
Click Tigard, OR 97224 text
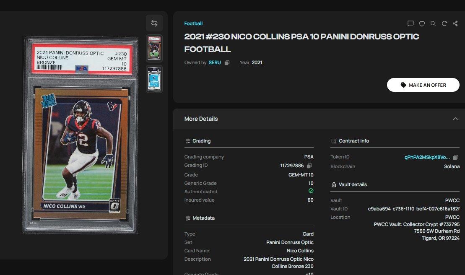tap(440, 238)
